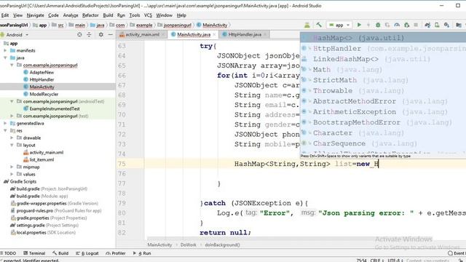Open the Build tool window
Viewport: 466px width, 262px height.
pos(60,253)
